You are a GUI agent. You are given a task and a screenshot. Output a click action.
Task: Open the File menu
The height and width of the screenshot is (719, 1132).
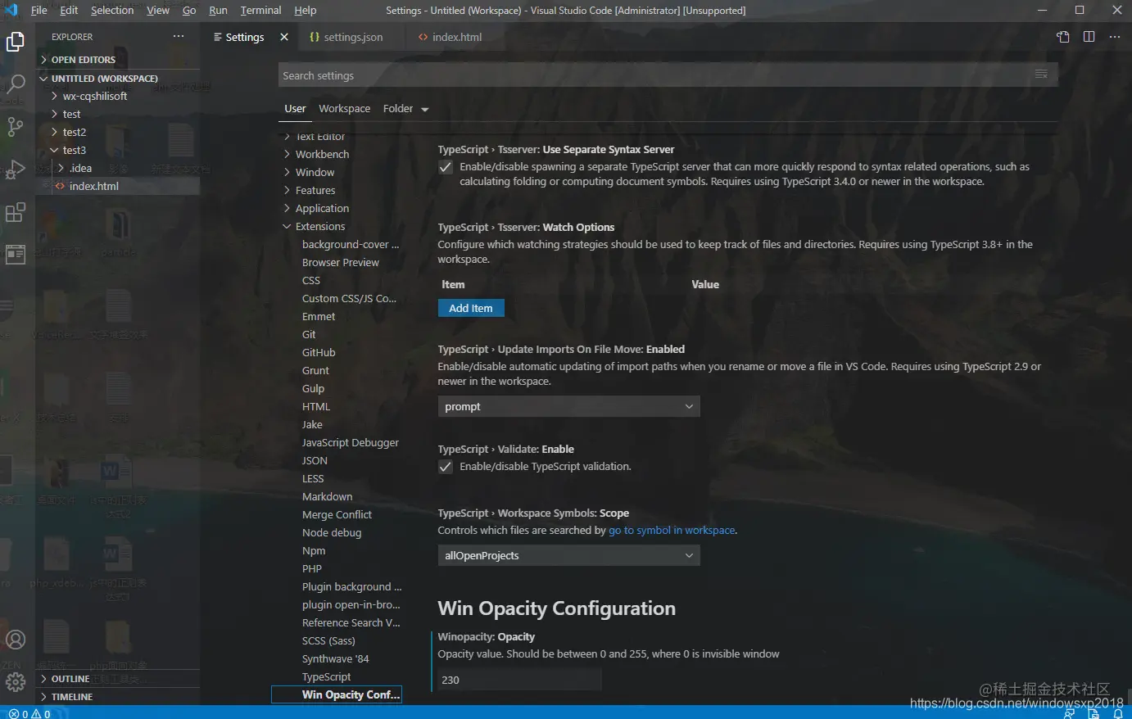(x=38, y=11)
